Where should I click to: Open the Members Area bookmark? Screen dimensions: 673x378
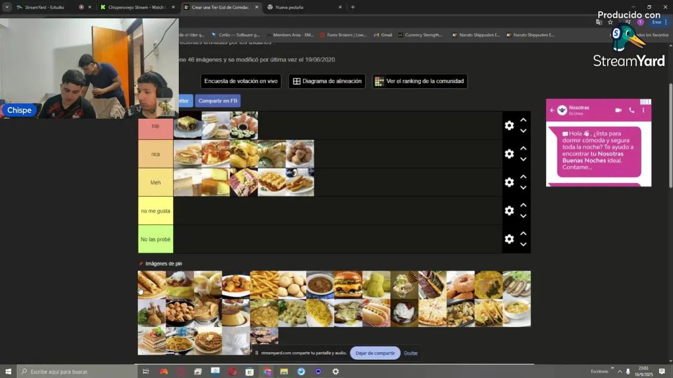tap(290, 35)
